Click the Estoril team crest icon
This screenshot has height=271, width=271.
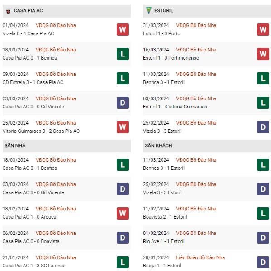148,10
